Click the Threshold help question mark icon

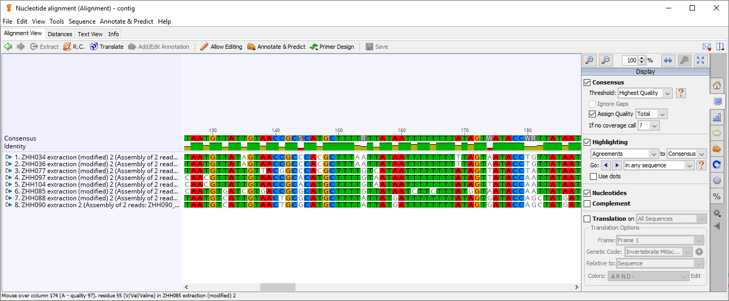tap(681, 93)
